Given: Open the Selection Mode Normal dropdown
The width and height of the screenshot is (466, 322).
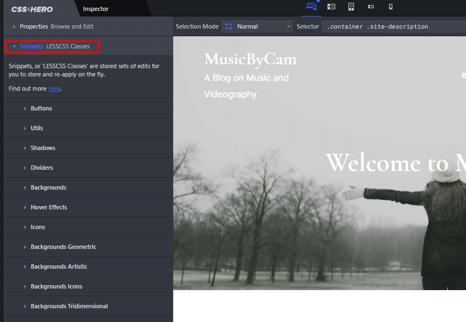Looking at the screenshot, I should point(257,26).
